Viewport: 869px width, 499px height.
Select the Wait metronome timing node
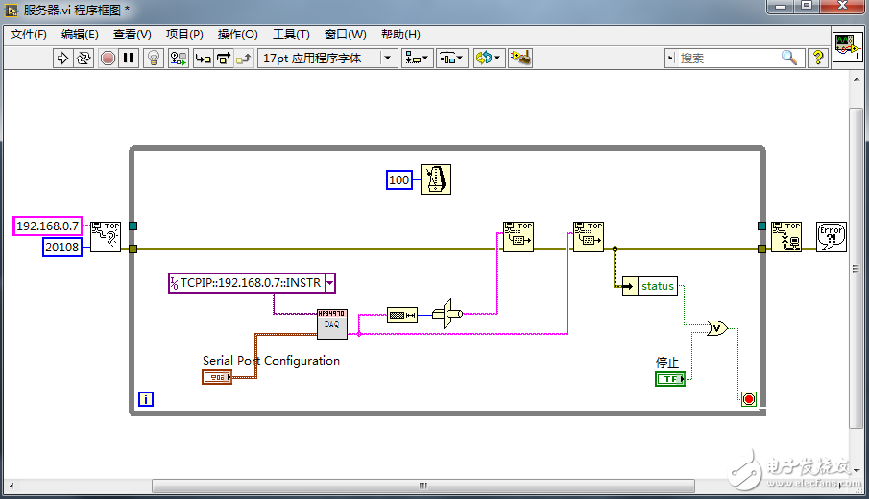[436, 179]
